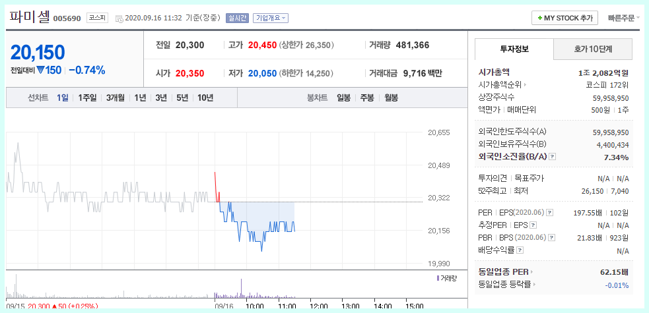Click the 시가총액순위 link
Screen dimensions: 649x313
coord(500,85)
